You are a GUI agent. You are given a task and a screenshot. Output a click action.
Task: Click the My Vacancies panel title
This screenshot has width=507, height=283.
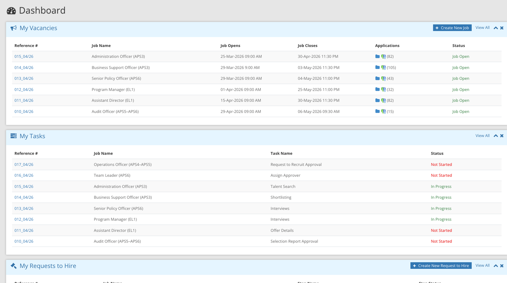pos(38,28)
